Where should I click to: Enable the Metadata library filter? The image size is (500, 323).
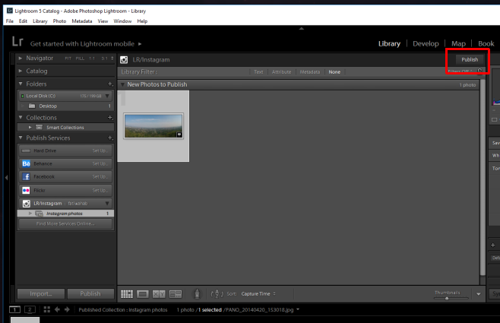[309, 72]
